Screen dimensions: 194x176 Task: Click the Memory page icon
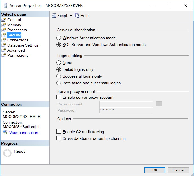(x=4, y=25)
